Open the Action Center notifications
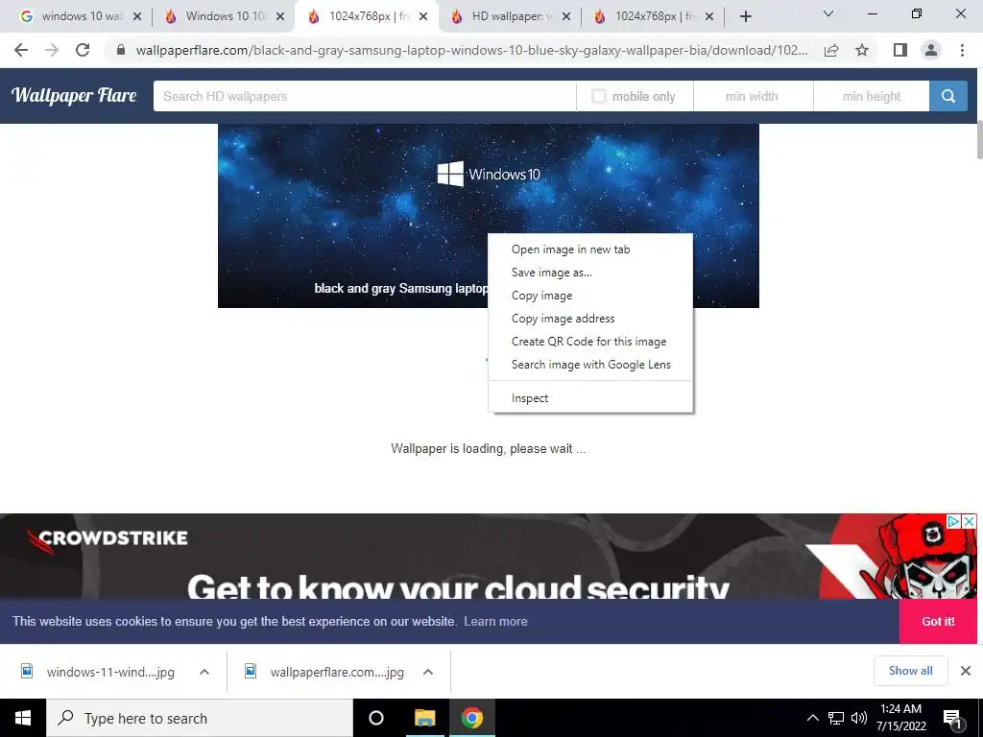 pos(953,719)
